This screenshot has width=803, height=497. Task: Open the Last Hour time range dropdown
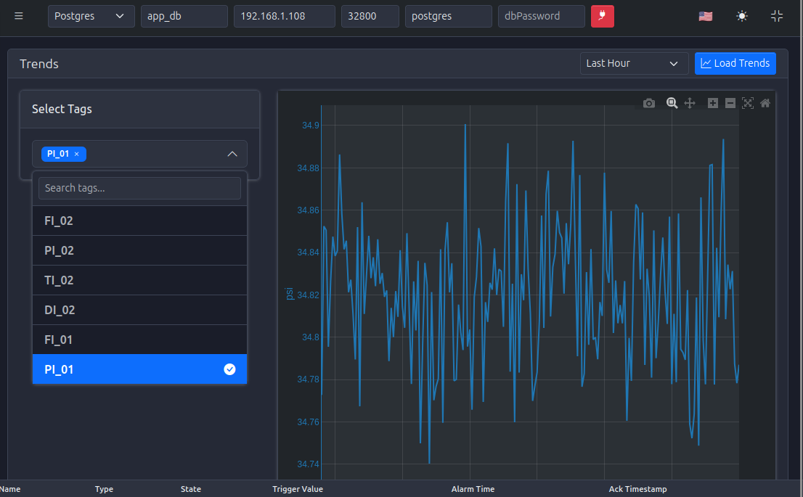pos(634,63)
